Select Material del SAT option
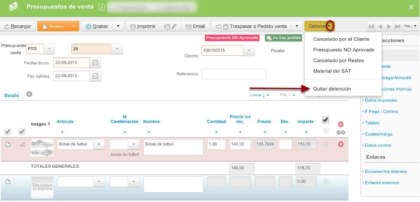 coord(332,71)
